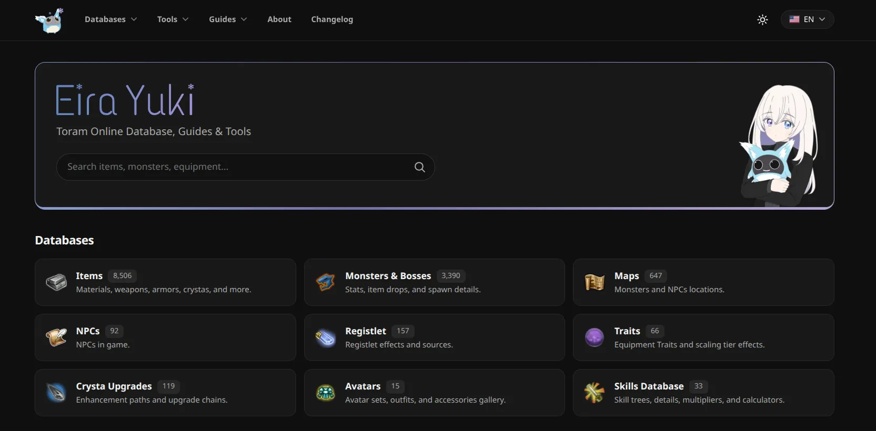Screen dimensions: 876x431
Task: Click the NPCs parchment icon
Action: 56,337
